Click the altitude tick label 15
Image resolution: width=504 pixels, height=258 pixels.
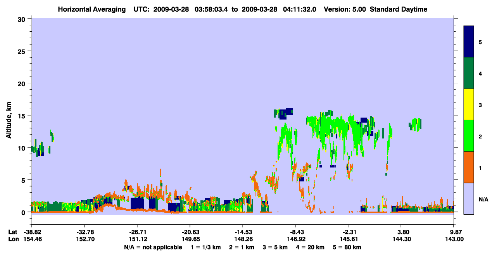[22, 115]
